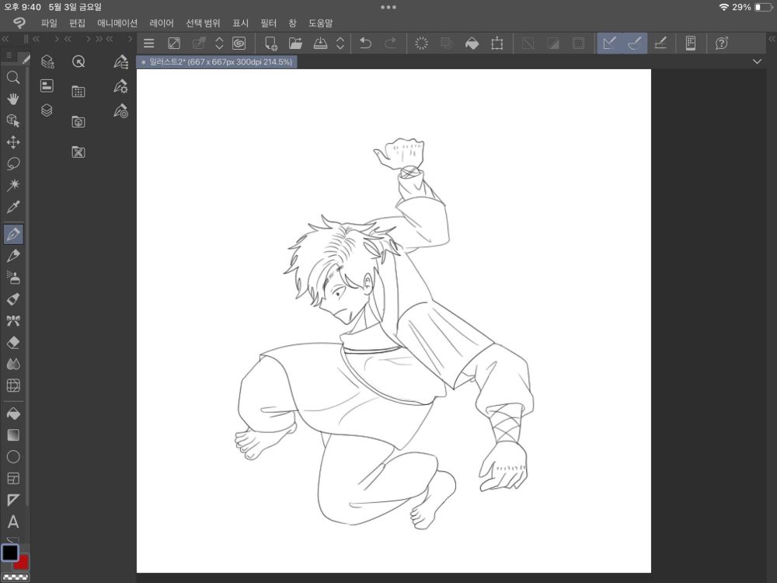The width and height of the screenshot is (777, 583).
Task: Expand save options arrows beside Save icon
Action: click(x=340, y=43)
